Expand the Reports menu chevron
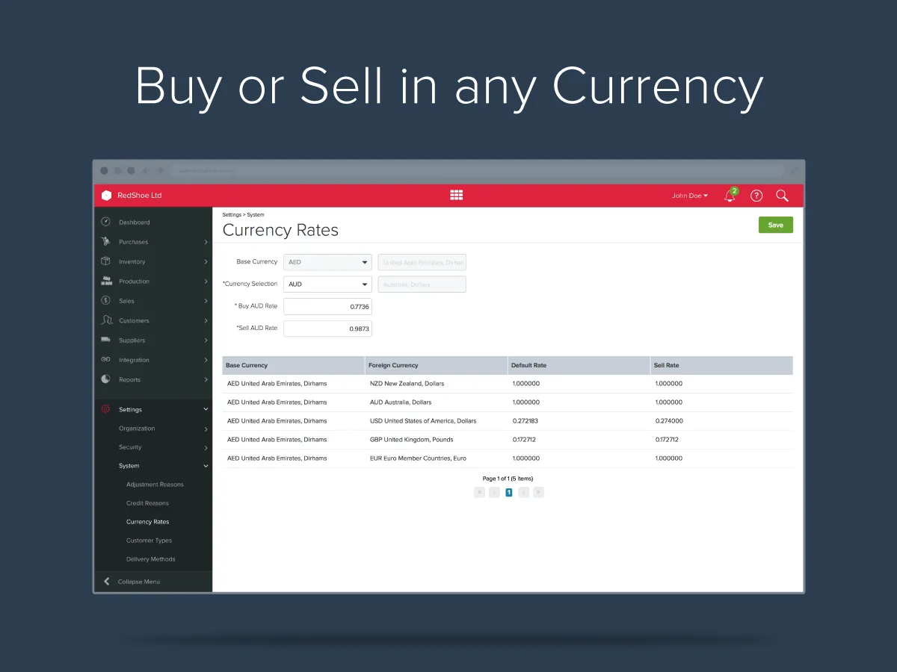897x672 pixels. click(x=206, y=379)
